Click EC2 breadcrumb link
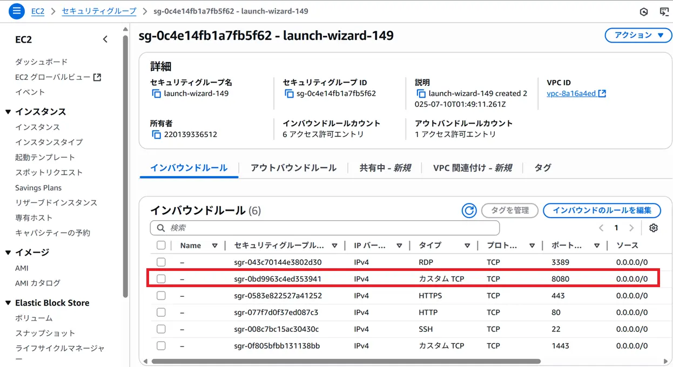 pos(38,11)
